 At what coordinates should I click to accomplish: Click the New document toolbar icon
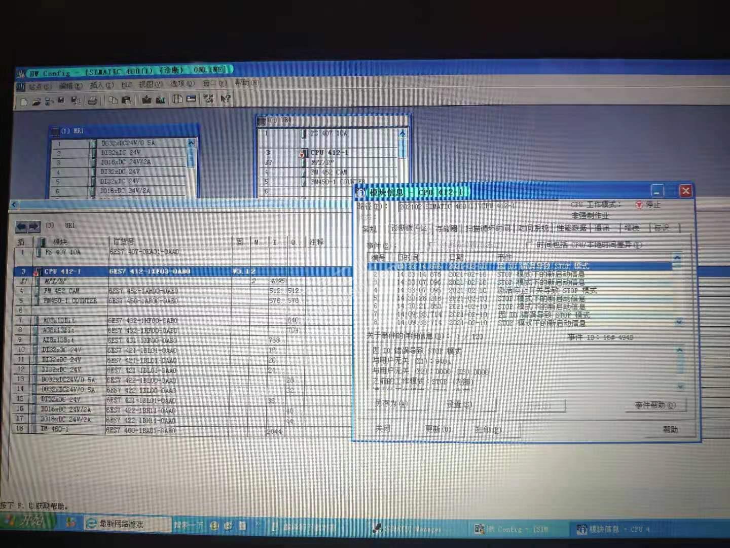coord(24,101)
